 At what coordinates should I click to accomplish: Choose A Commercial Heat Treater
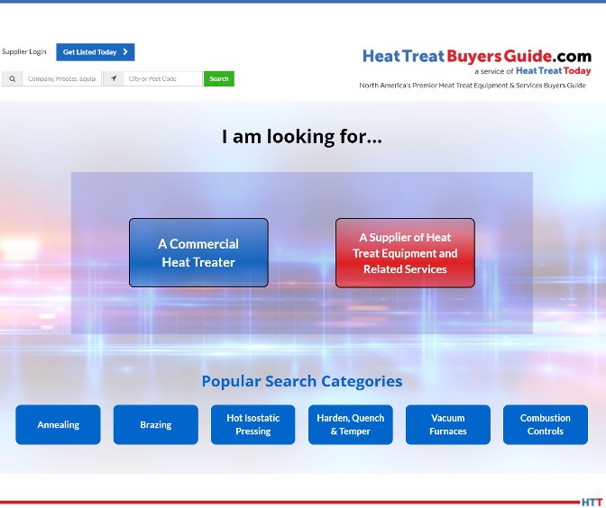tap(198, 253)
